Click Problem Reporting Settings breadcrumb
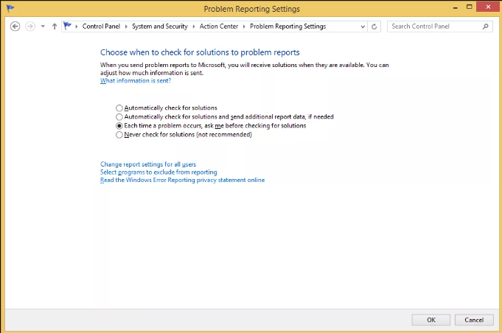The height and width of the screenshot is (333, 502). (x=287, y=27)
